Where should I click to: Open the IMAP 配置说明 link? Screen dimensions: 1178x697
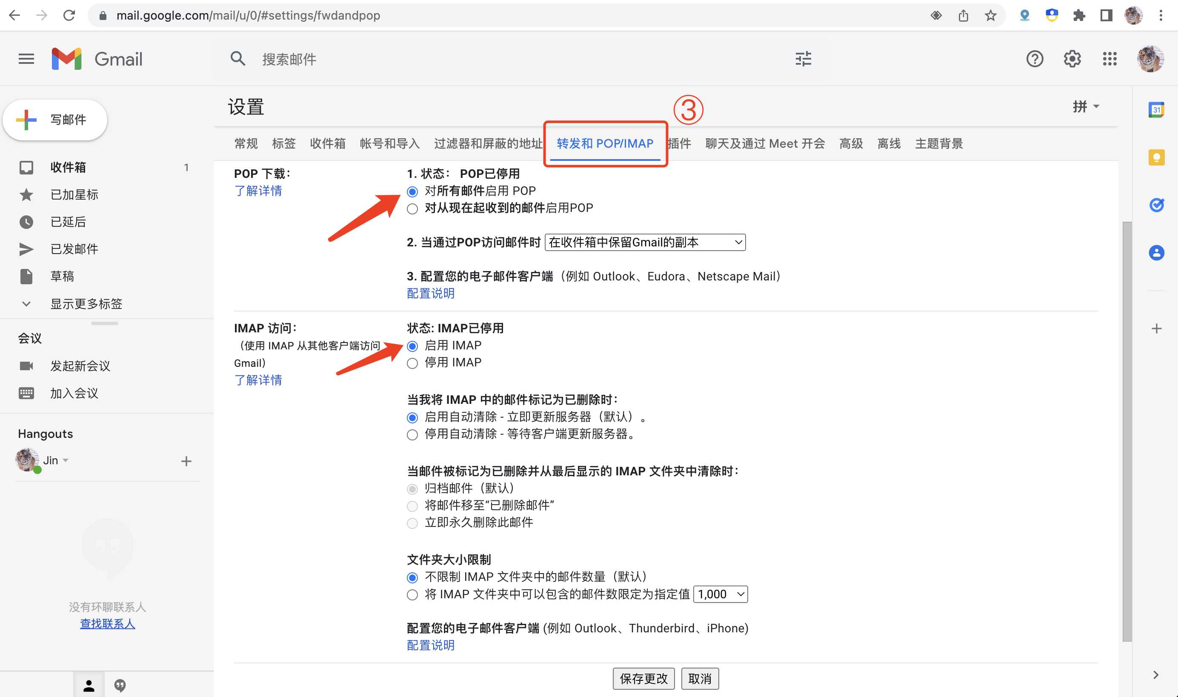pos(430,645)
